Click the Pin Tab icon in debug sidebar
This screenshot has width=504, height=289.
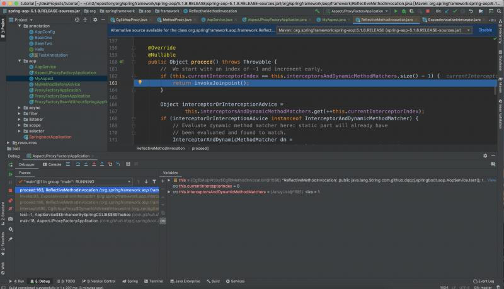point(11,239)
